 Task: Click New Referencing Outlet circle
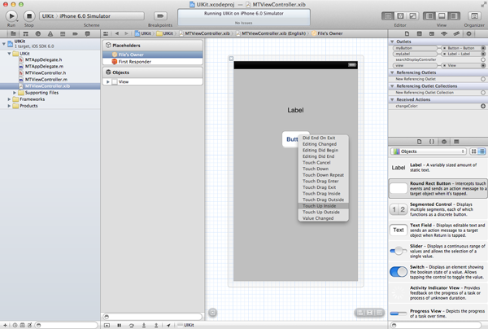(483, 79)
